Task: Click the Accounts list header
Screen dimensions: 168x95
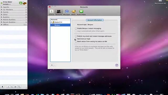Action: pyautogui.click(x=60, y=20)
